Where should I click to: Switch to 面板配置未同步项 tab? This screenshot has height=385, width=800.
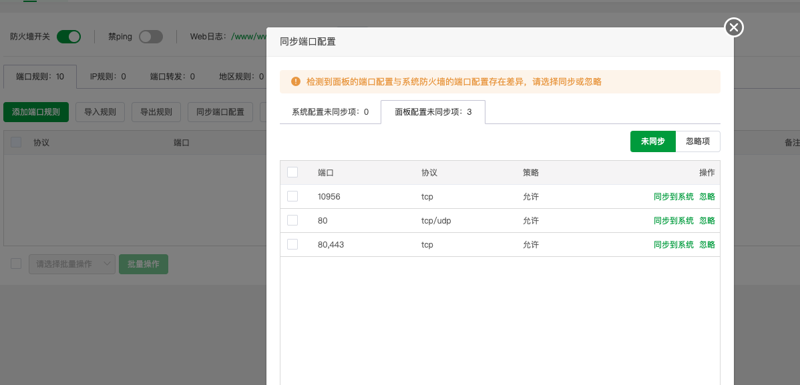pyautogui.click(x=433, y=111)
